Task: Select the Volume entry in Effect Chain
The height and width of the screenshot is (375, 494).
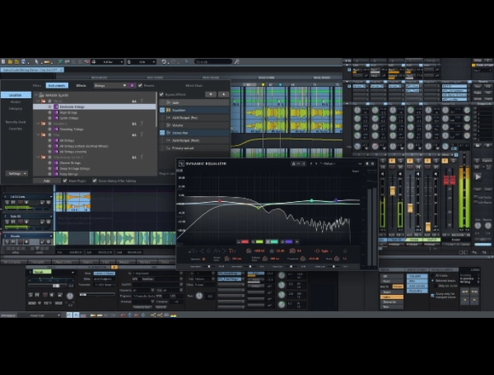Action: coord(195,125)
